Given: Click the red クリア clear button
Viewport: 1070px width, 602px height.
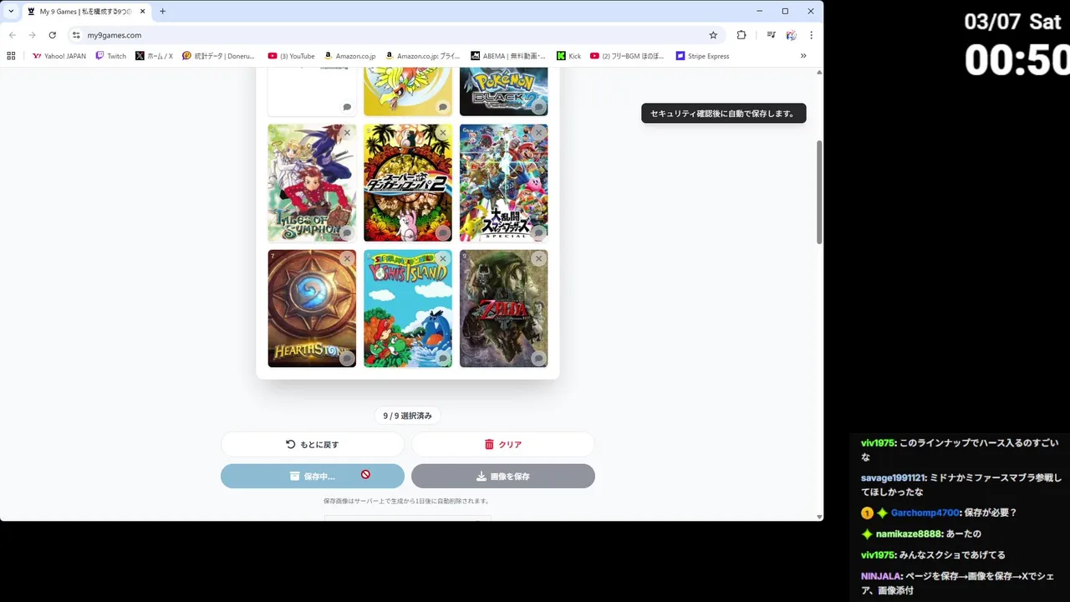Looking at the screenshot, I should pos(503,445).
